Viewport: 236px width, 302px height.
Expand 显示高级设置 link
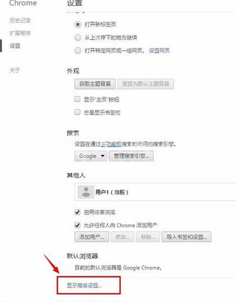[x=84, y=285]
